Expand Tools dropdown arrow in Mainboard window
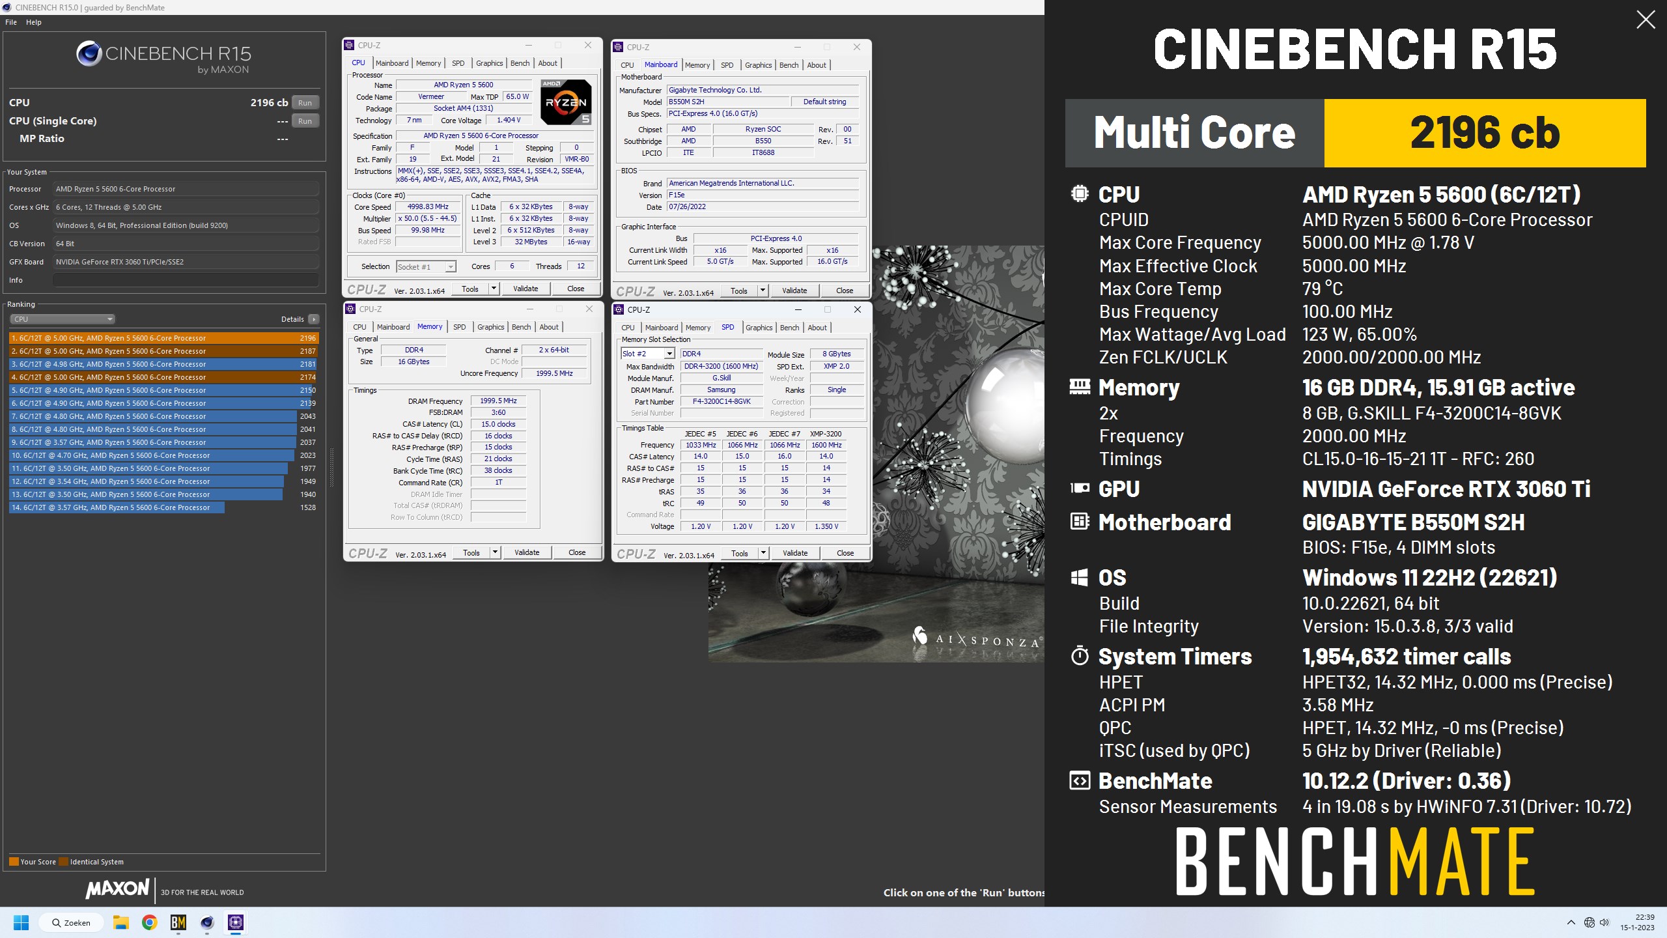This screenshot has height=938, width=1667. [x=763, y=291]
